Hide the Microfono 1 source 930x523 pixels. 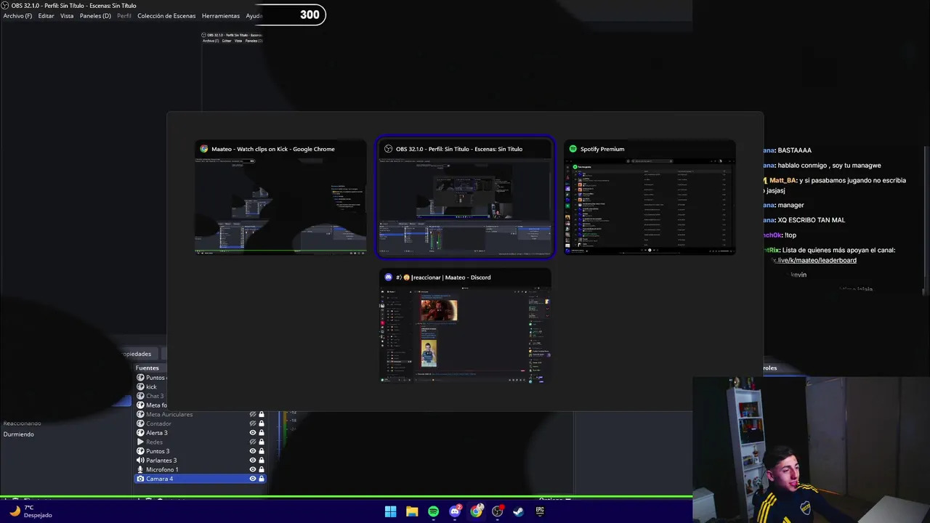(x=253, y=469)
